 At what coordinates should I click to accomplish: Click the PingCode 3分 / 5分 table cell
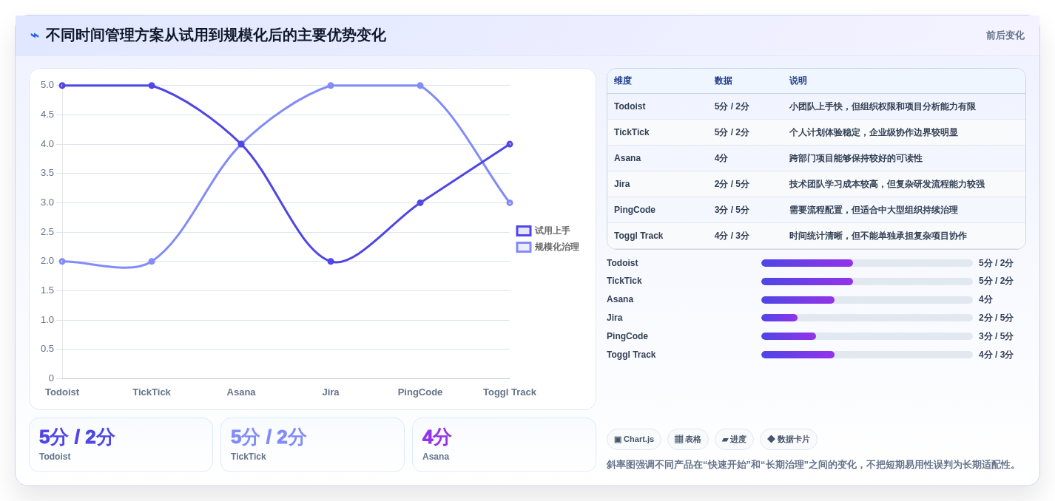(x=732, y=210)
